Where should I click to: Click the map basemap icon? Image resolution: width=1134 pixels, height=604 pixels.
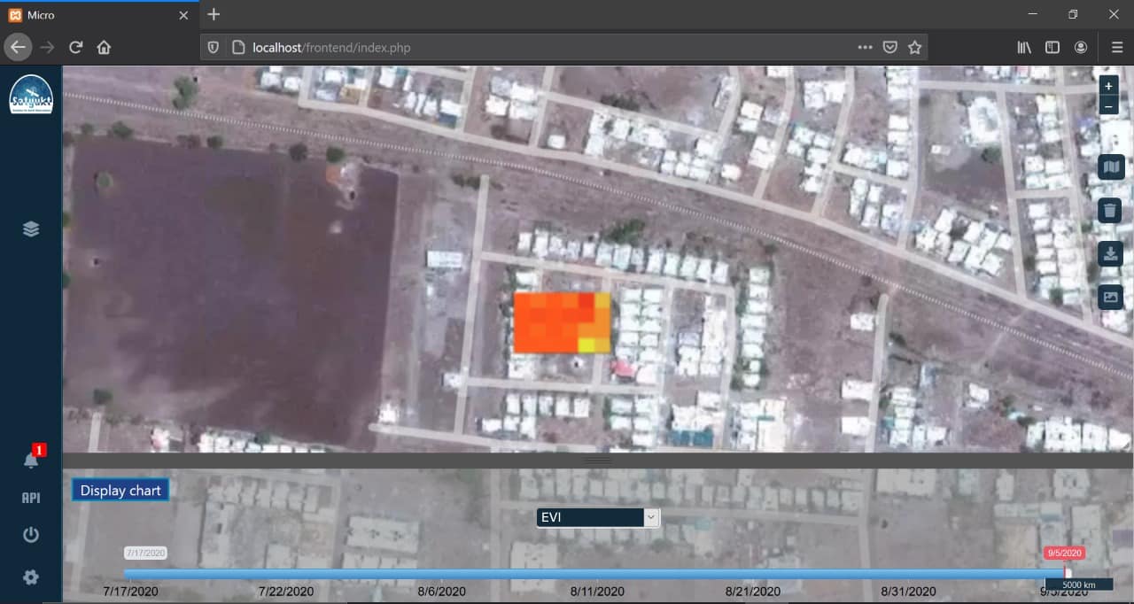coord(1110,166)
